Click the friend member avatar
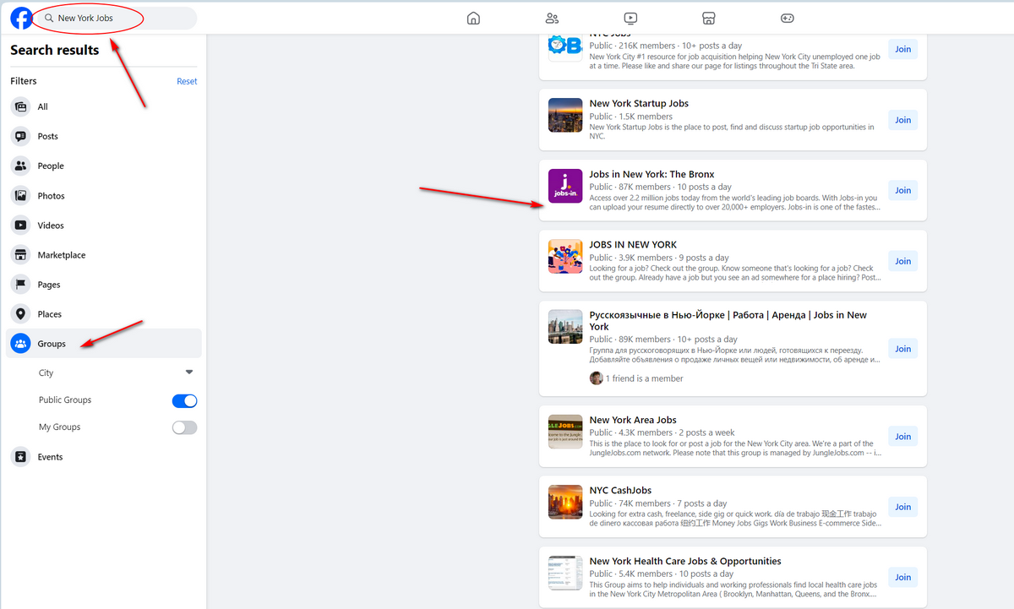This screenshot has width=1014, height=609. click(x=597, y=378)
